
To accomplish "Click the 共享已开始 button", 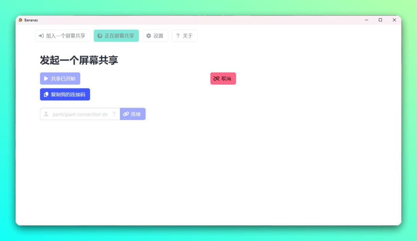I will coord(60,79).
